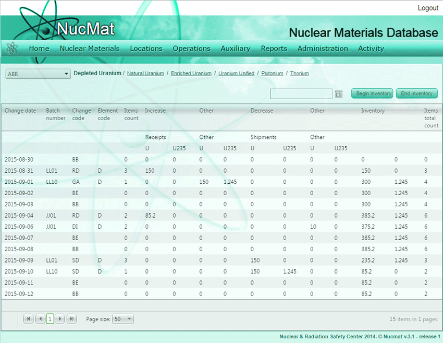Viewport: 443px width, 343px height.
Task: Go to first page of results
Action: click(x=29, y=319)
